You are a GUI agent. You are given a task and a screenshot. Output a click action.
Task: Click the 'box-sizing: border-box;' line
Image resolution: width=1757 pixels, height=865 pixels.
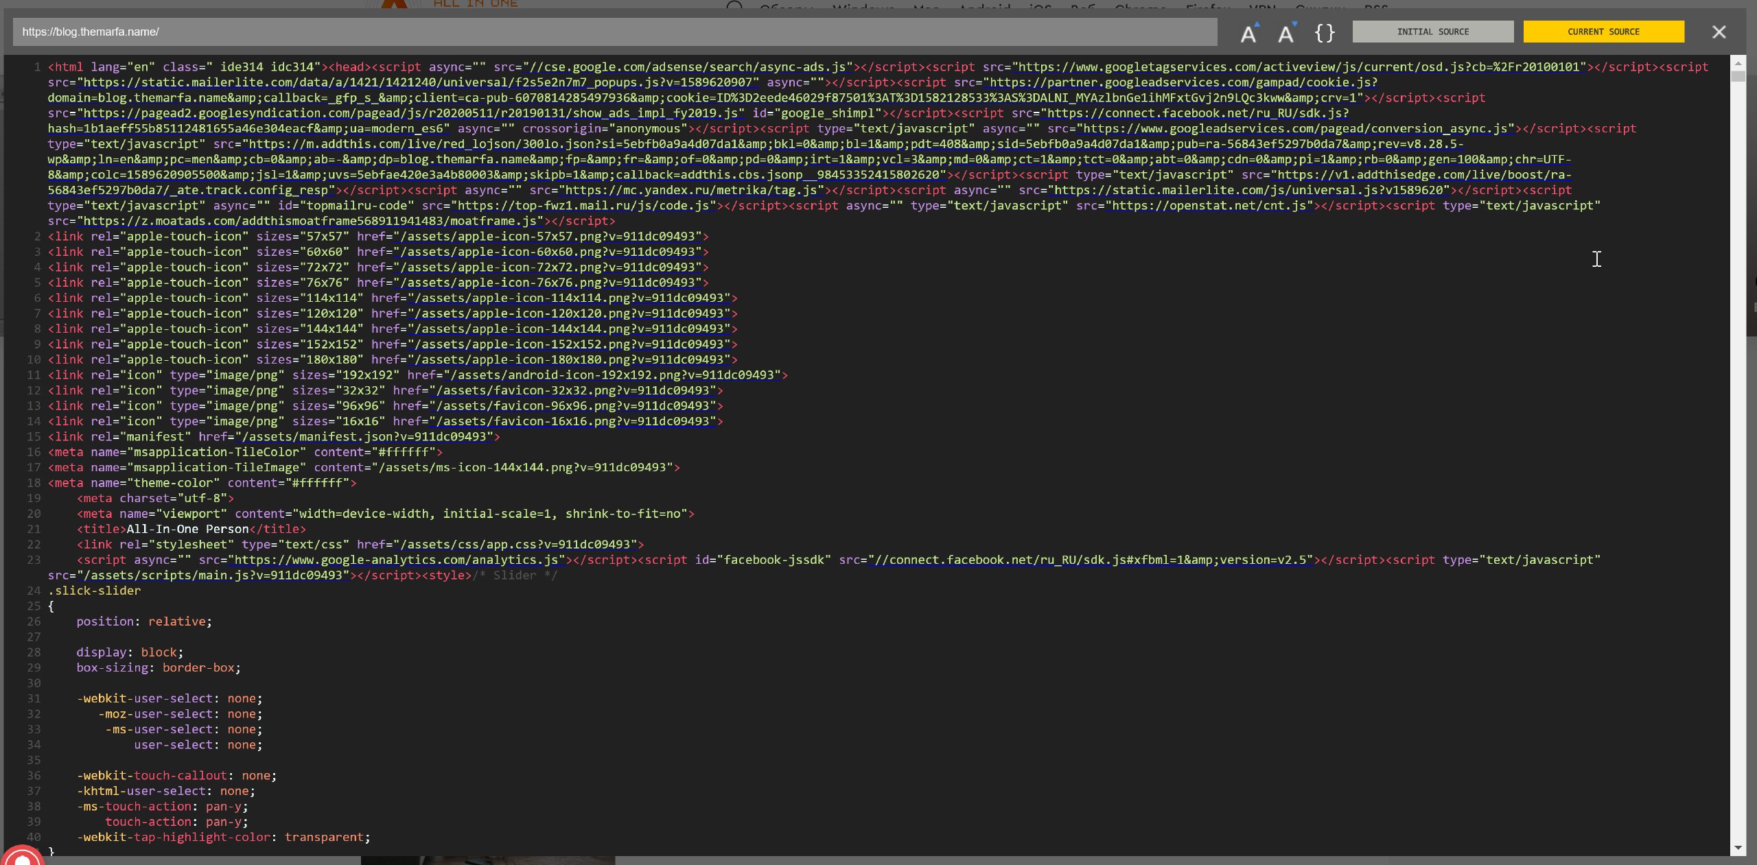pos(159,667)
